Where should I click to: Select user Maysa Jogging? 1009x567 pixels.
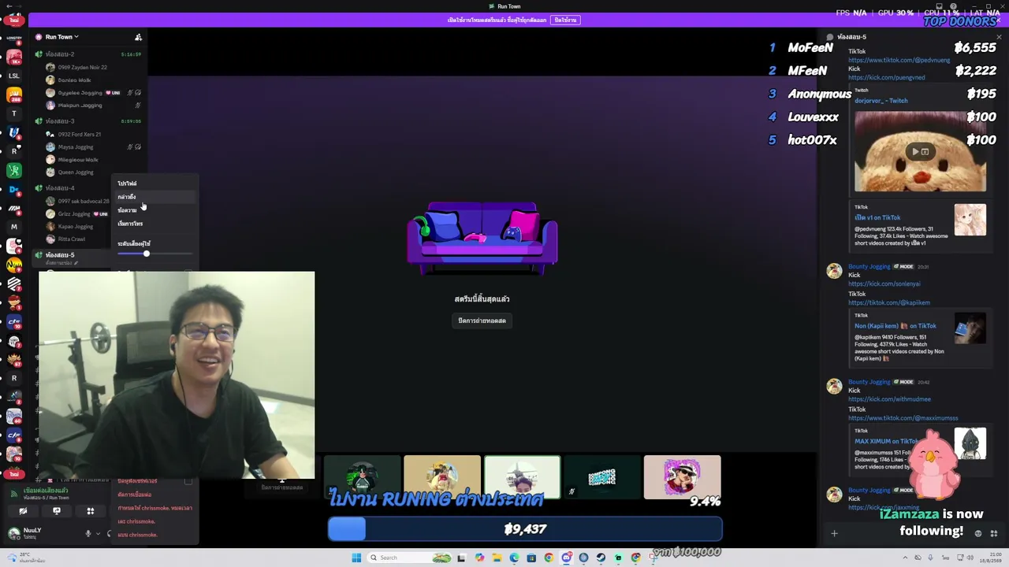pos(76,147)
